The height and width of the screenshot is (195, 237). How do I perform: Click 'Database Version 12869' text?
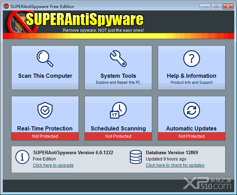pos(172,152)
